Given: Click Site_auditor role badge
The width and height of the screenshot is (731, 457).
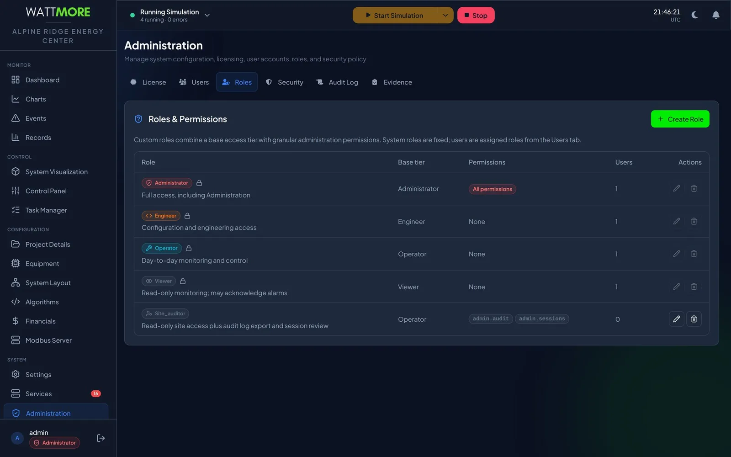Looking at the screenshot, I should [x=165, y=314].
